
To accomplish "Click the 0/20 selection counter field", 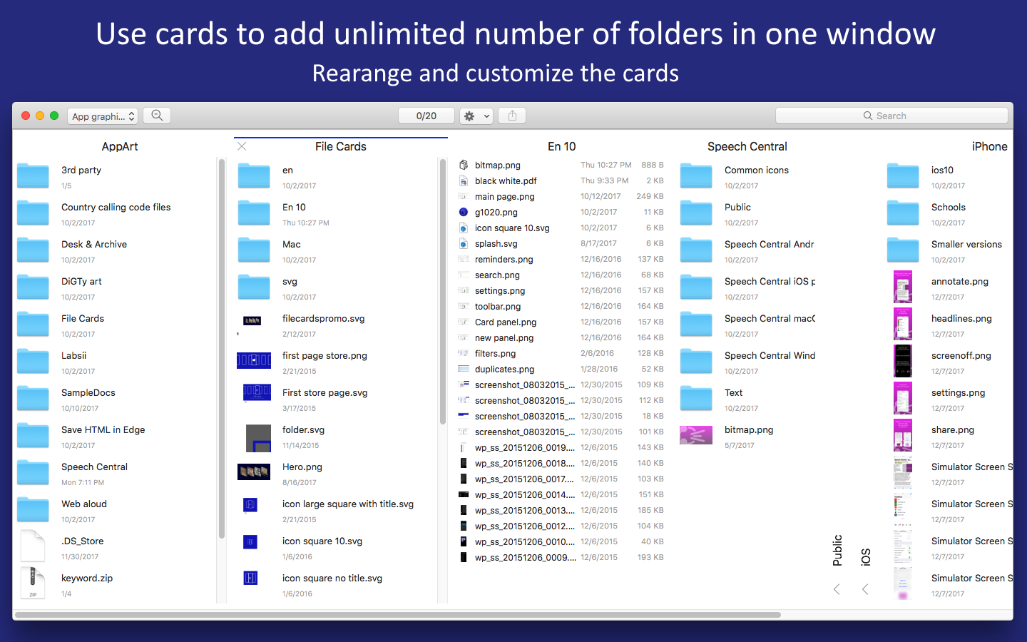I will pos(426,115).
